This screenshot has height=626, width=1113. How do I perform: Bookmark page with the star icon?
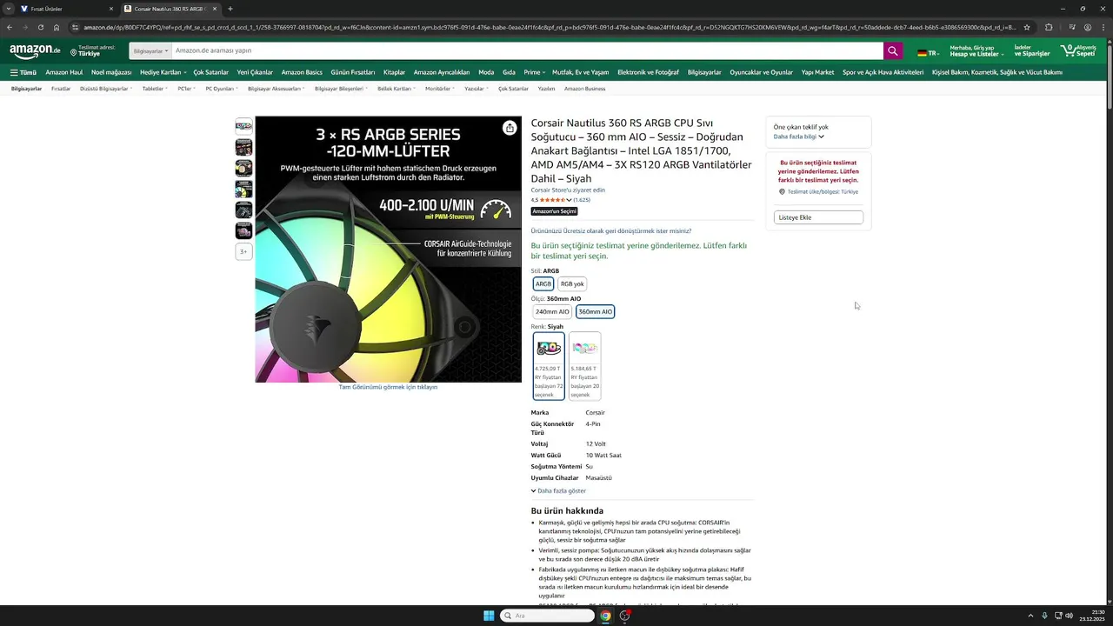click(x=1027, y=27)
